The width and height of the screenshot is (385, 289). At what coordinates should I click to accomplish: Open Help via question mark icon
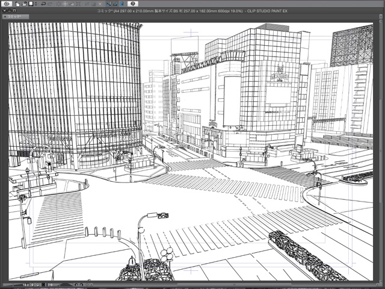[133, 4]
